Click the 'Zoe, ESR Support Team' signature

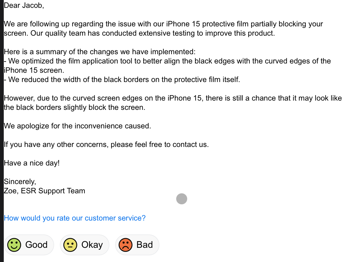(45, 191)
